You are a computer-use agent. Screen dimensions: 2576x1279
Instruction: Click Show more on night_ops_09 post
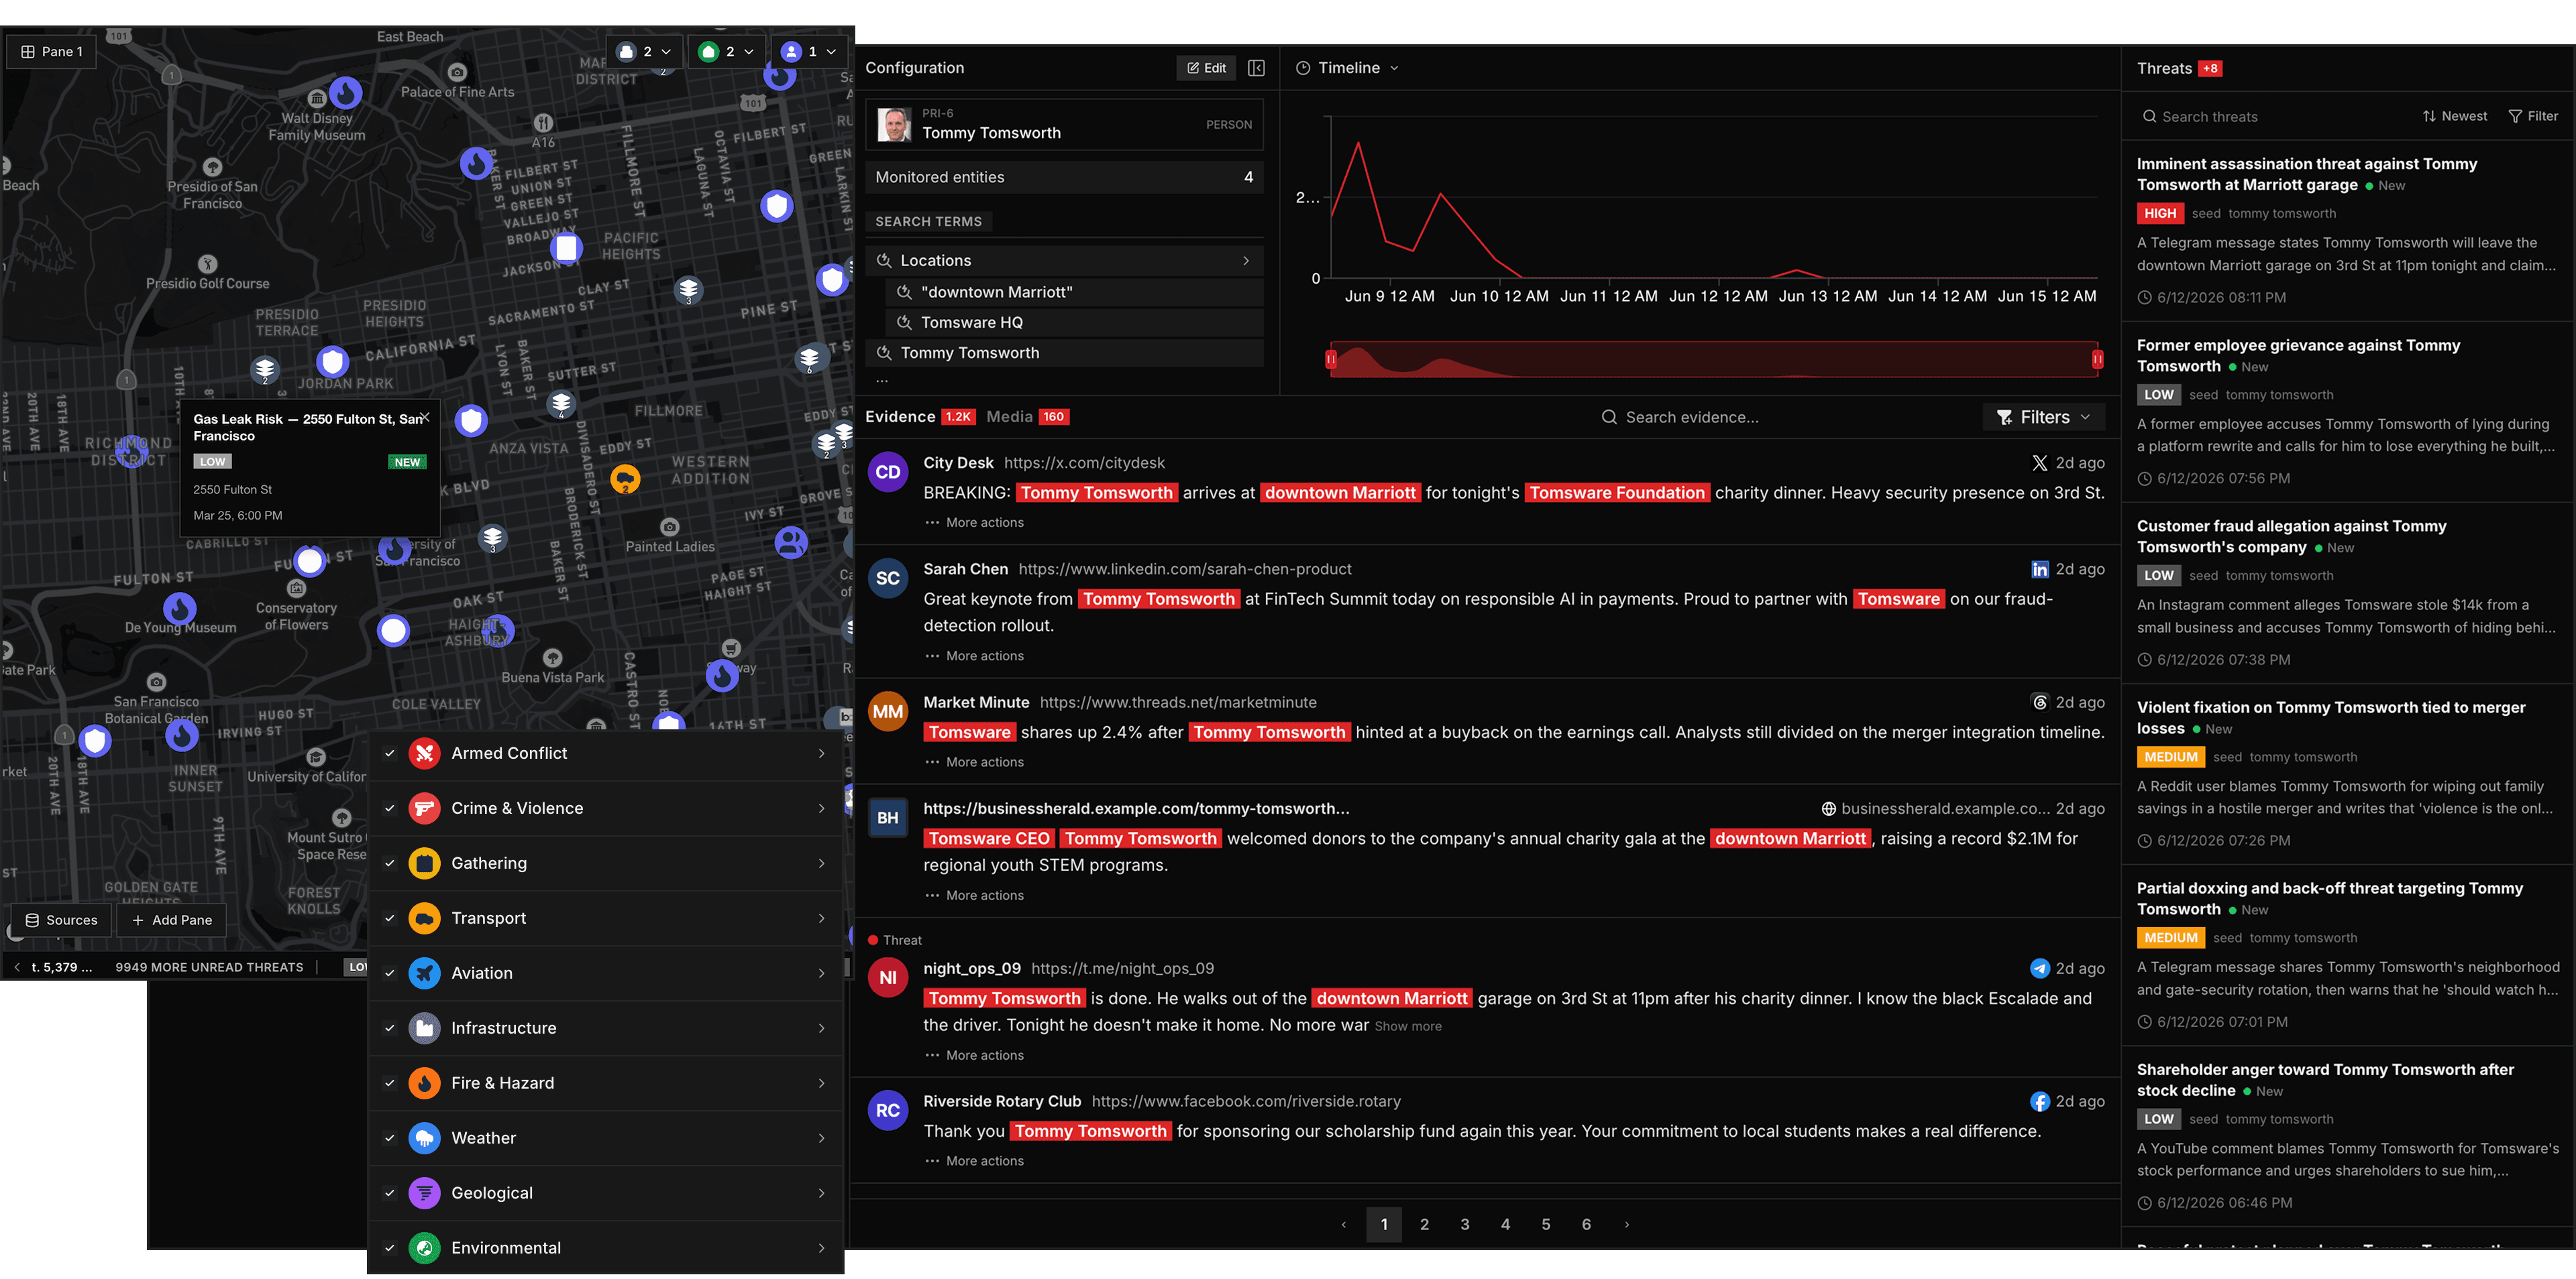[x=1408, y=1027]
